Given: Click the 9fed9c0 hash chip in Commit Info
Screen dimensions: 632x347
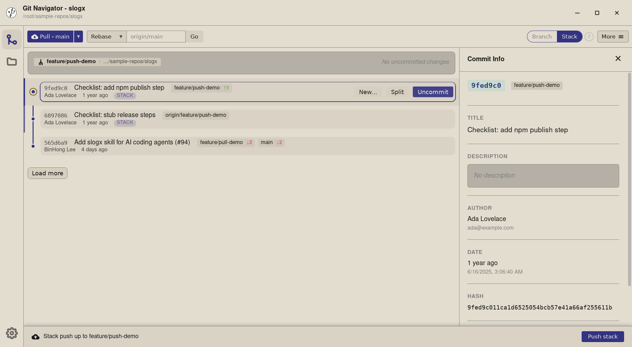Looking at the screenshot, I should 486,86.
